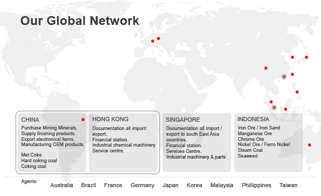Click the Our Global Network title
Screen dimensions: 321x196
(x=80, y=21)
